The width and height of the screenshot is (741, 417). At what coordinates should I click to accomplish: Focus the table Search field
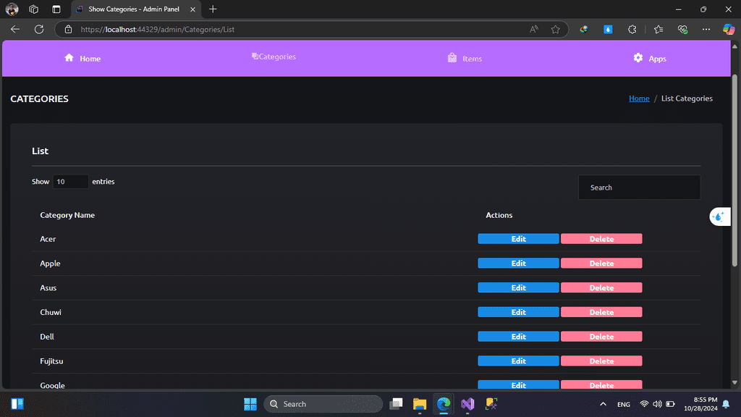[639, 188]
